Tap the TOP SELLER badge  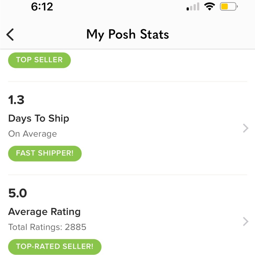tap(39, 60)
